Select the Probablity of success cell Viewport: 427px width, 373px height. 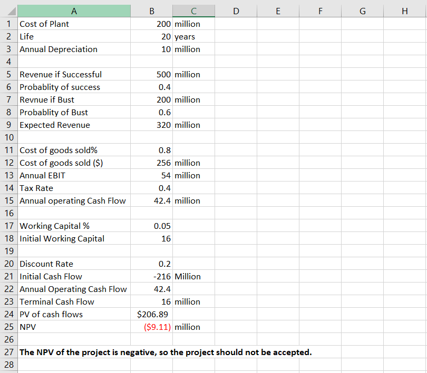coord(74,87)
